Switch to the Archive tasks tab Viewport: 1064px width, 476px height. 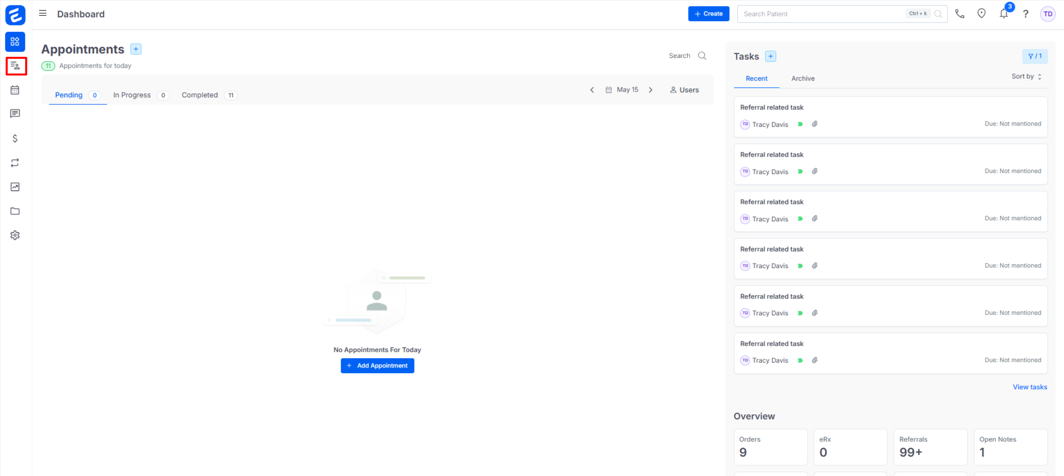[802, 78]
